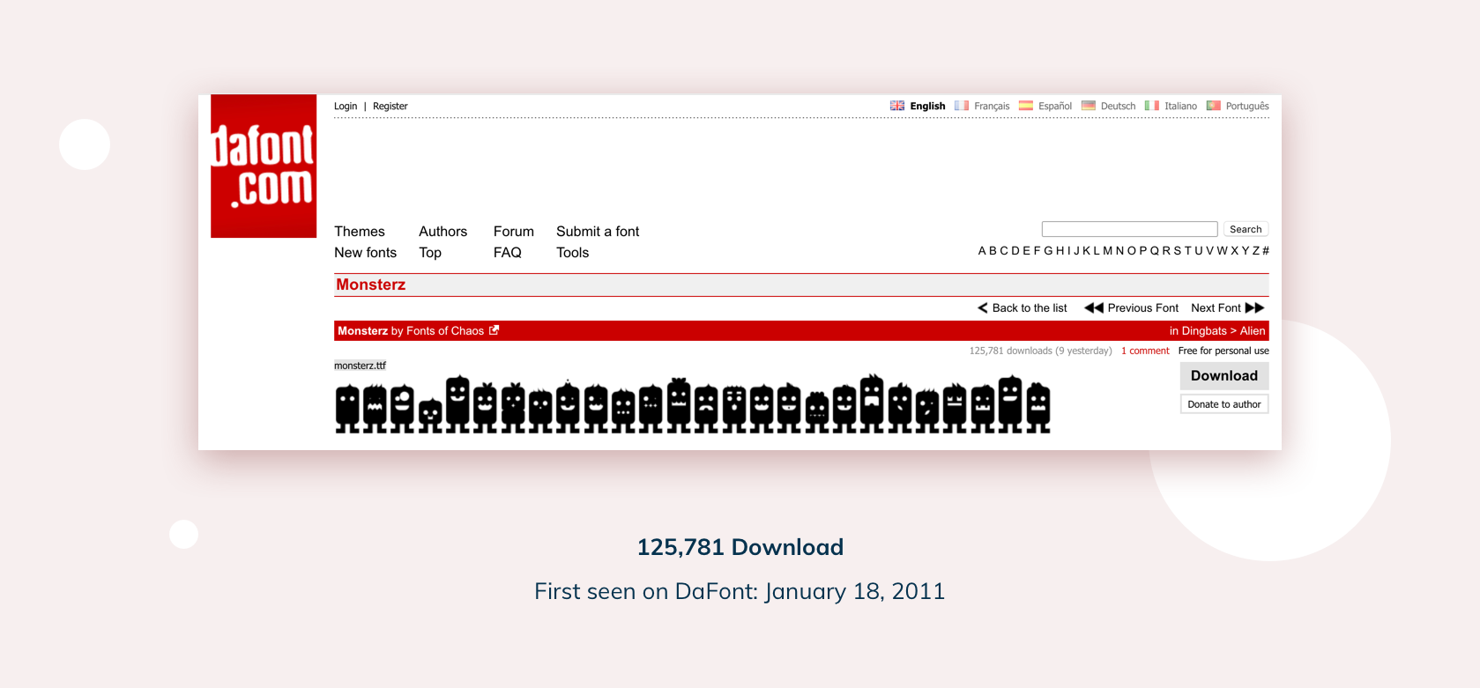Click the Free for personal use text

tap(1223, 351)
